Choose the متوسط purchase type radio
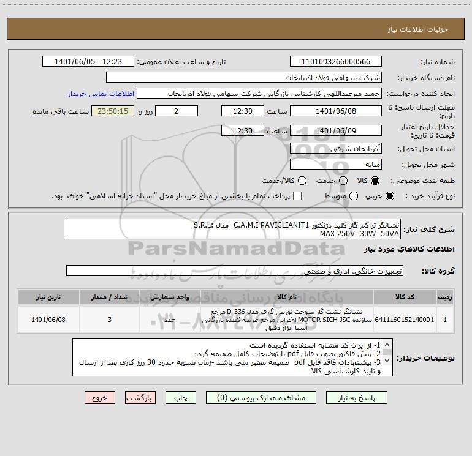Viewport: 472px width, 456px height. tap(354, 196)
